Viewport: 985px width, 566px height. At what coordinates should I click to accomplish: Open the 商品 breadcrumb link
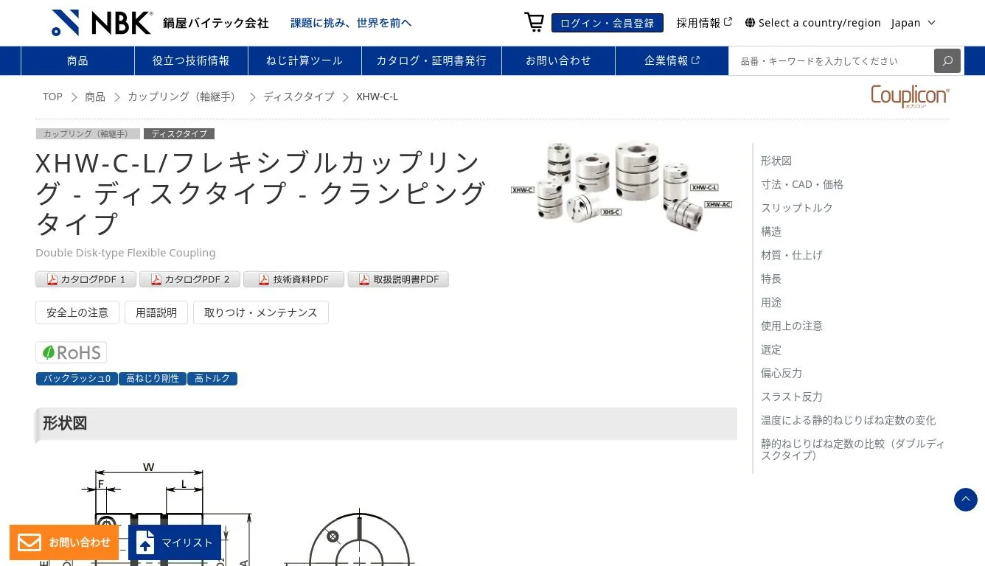95,97
